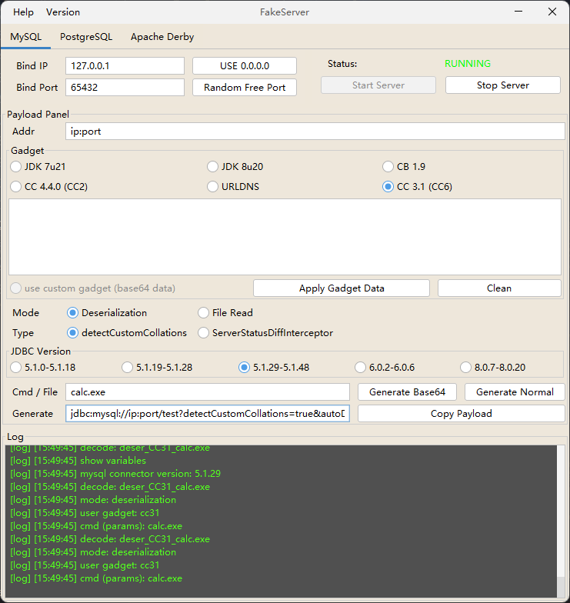
Task: Click the Apply Gadget Data button
Action: [341, 288]
